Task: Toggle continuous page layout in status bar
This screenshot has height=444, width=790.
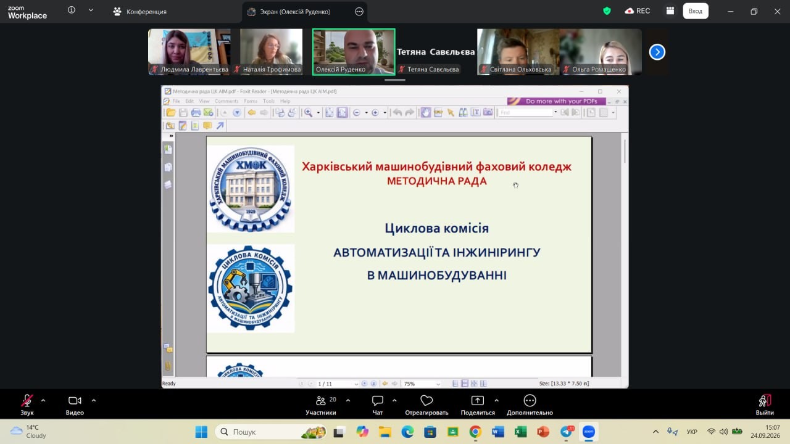Action: (x=465, y=384)
